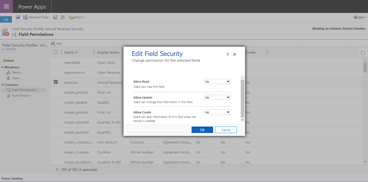Viewport: 368px width, 182px height.
Task: Click the Save icon in the toolbar
Action: (18, 17)
